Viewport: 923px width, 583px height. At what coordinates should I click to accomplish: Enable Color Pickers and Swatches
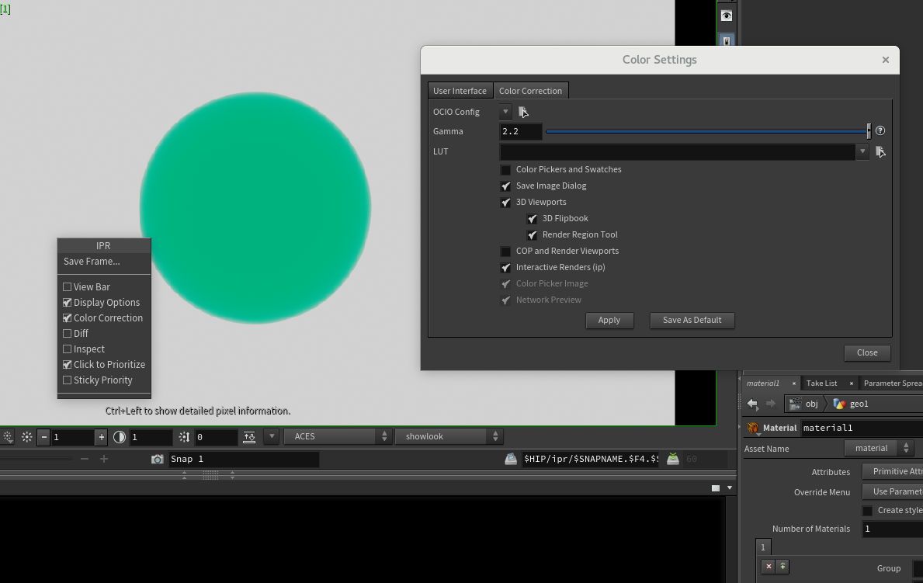(505, 169)
